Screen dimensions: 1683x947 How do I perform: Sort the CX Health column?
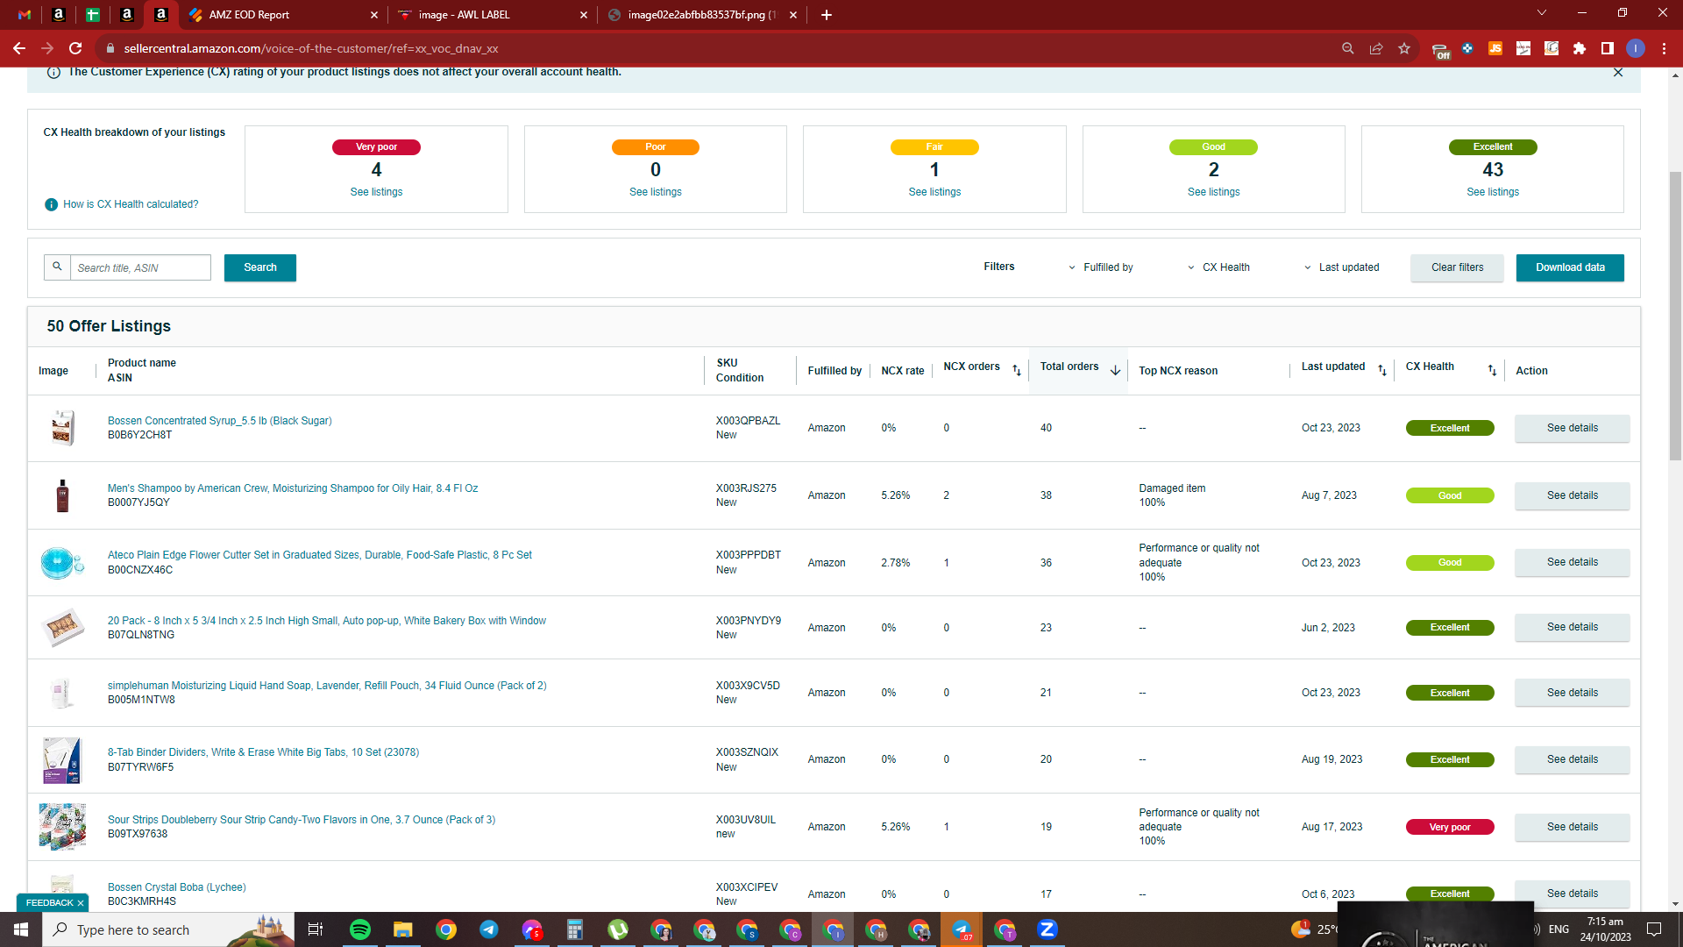[x=1492, y=371]
